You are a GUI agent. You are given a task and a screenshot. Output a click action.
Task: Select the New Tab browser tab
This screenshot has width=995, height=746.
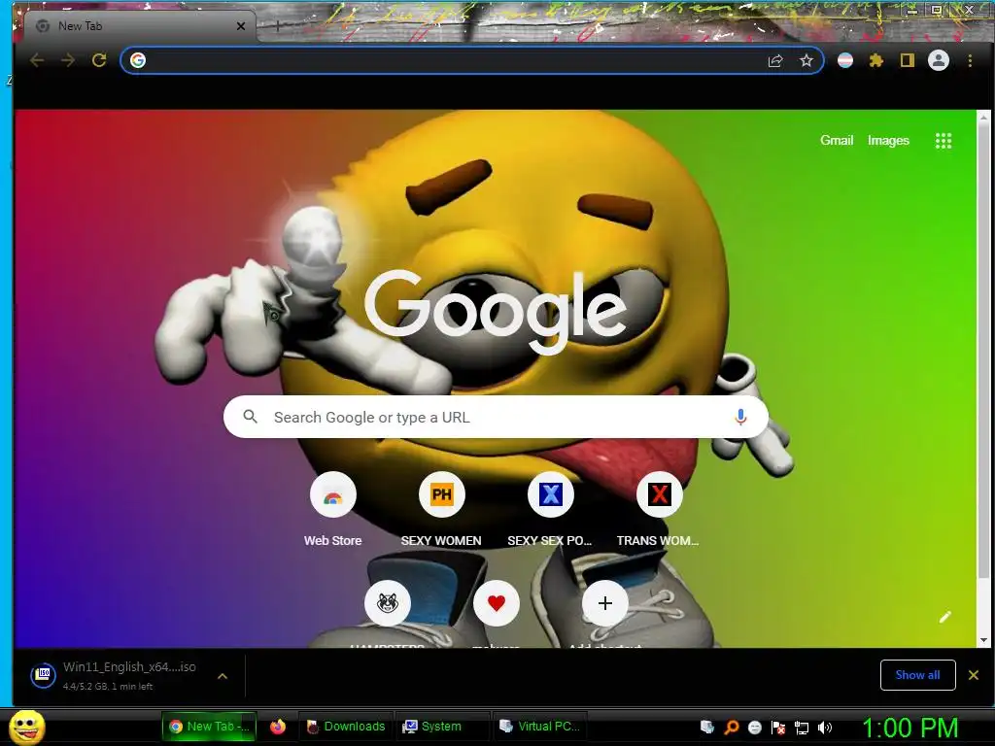click(140, 26)
